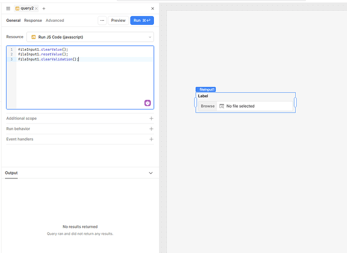Add an event handler with plus
This screenshot has width=347, height=253.
[x=151, y=139]
